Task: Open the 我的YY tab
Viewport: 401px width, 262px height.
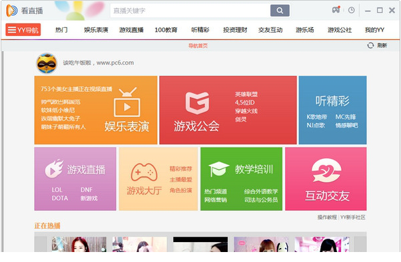Action: [x=374, y=30]
